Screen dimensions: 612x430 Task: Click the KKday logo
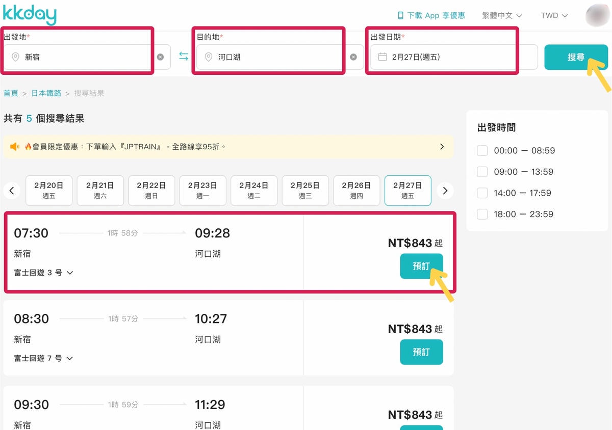click(30, 15)
